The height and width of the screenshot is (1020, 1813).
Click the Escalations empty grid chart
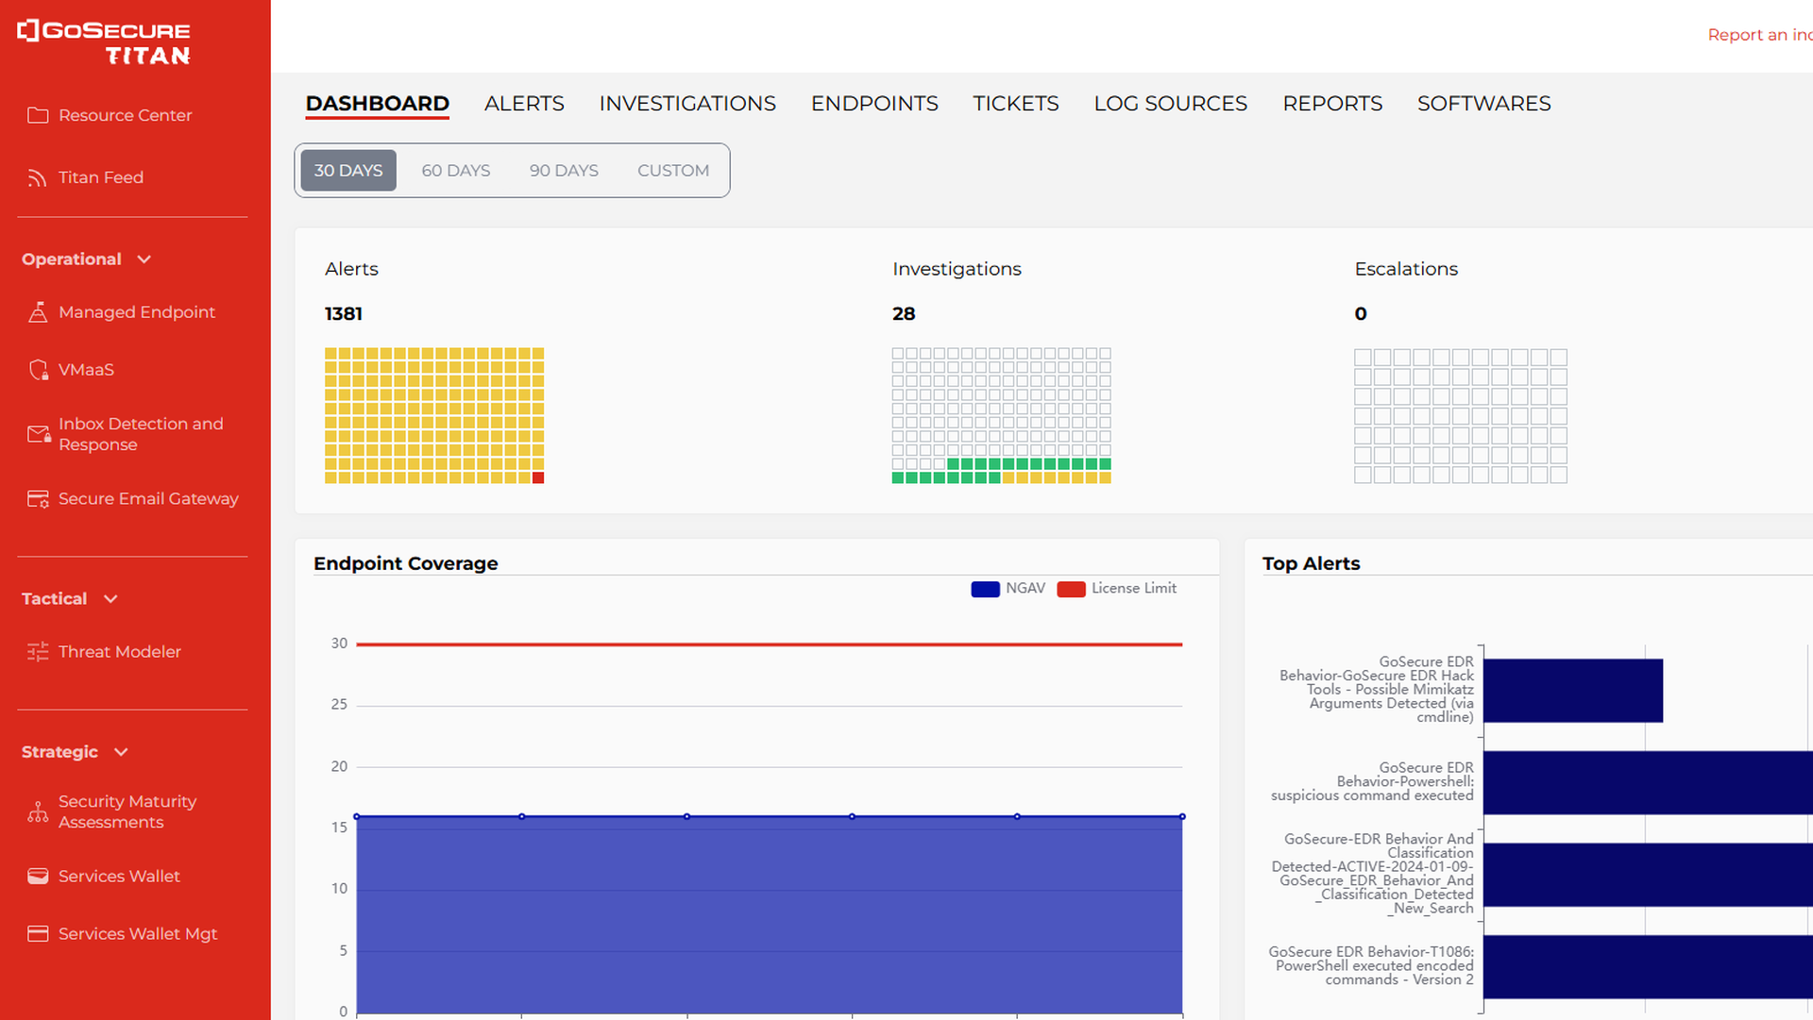point(1461,416)
